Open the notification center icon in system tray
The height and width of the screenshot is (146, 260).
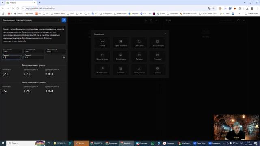256,143
